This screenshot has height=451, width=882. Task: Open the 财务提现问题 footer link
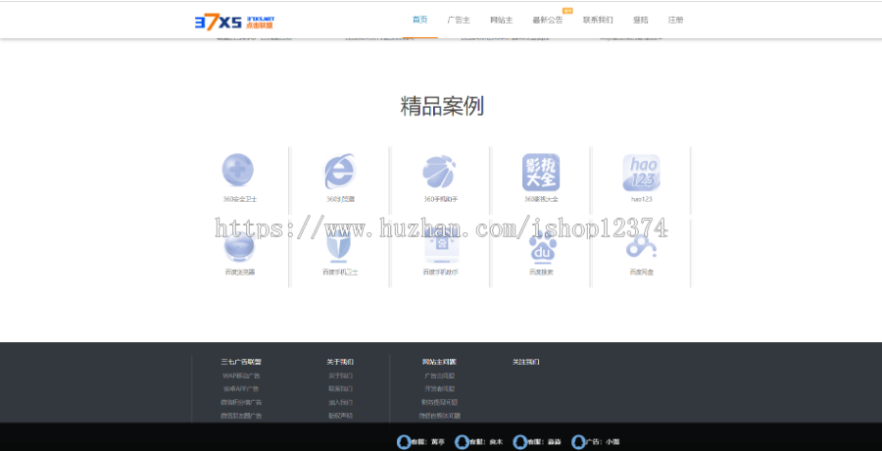click(x=439, y=403)
